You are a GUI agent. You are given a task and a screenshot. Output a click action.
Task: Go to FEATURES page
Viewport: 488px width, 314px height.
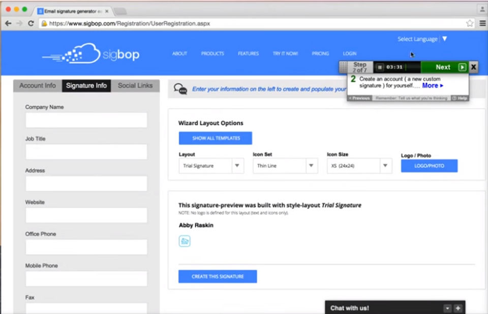(x=249, y=53)
